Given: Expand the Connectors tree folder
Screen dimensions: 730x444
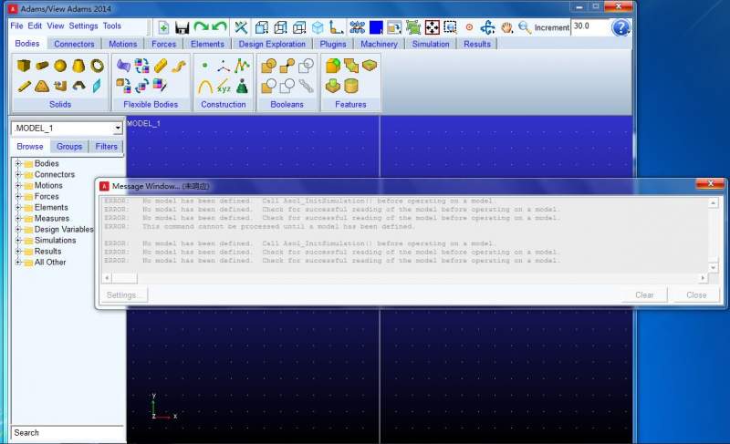Looking at the screenshot, I should click(18, 174).
